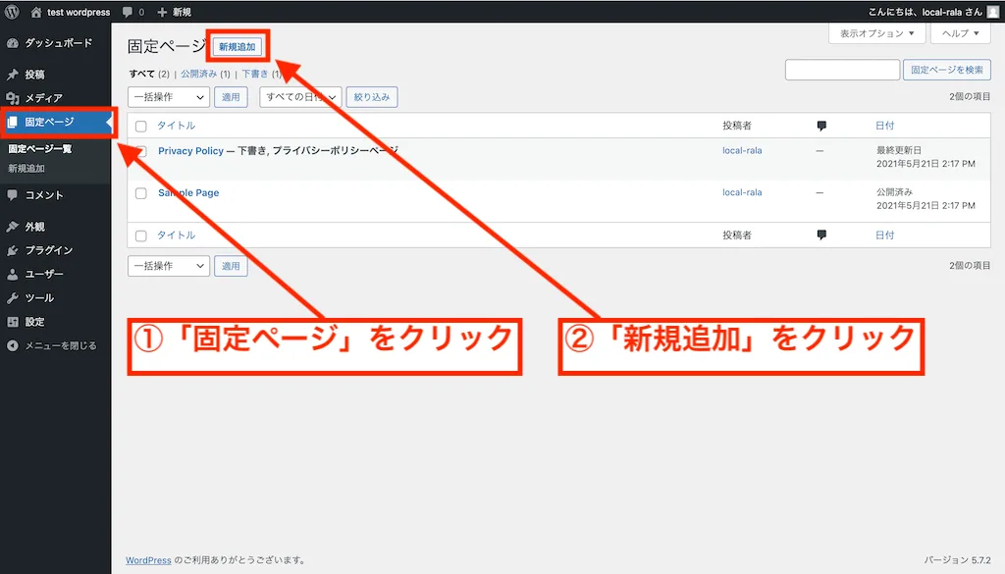
Task: Click the bottom 適用 apply button
Action: 231,266
